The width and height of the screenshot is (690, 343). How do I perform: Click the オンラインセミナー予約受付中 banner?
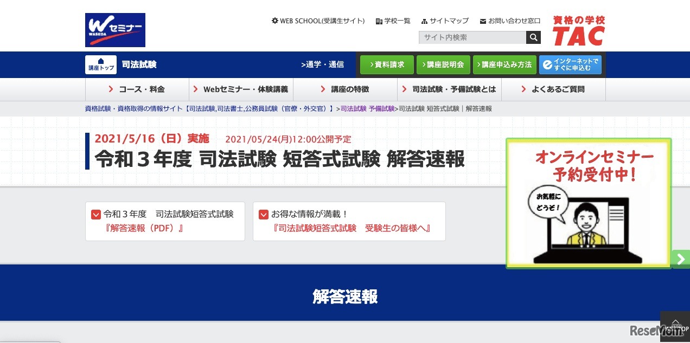point(589,203)
